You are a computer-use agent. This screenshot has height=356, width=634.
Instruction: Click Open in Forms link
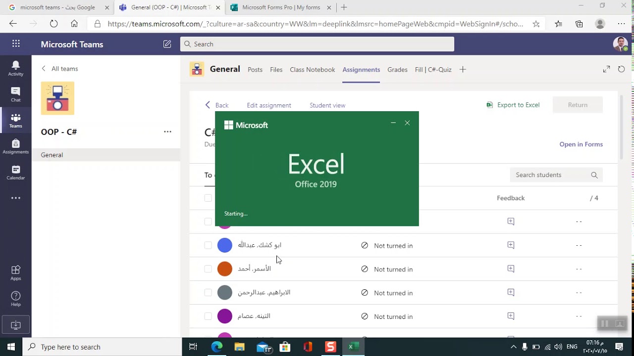581,144
